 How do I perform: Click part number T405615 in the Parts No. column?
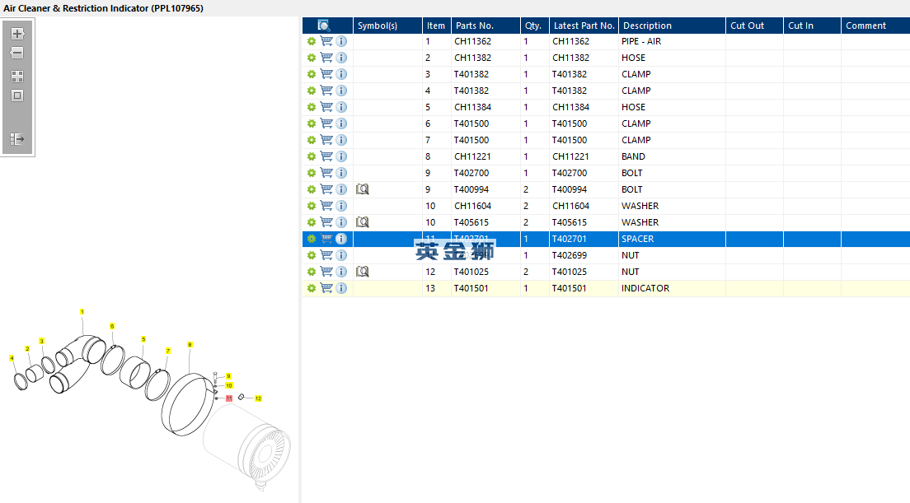471,222
